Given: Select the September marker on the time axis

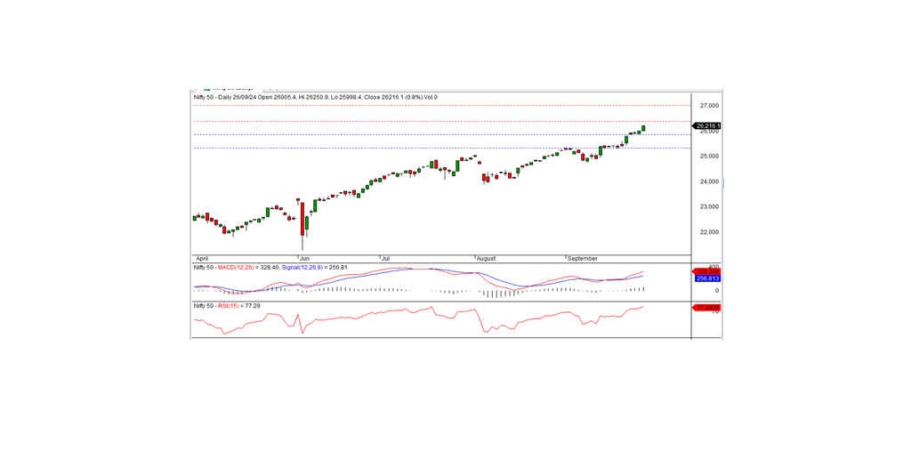Looking at the screenshot, I should coord(582,257).
